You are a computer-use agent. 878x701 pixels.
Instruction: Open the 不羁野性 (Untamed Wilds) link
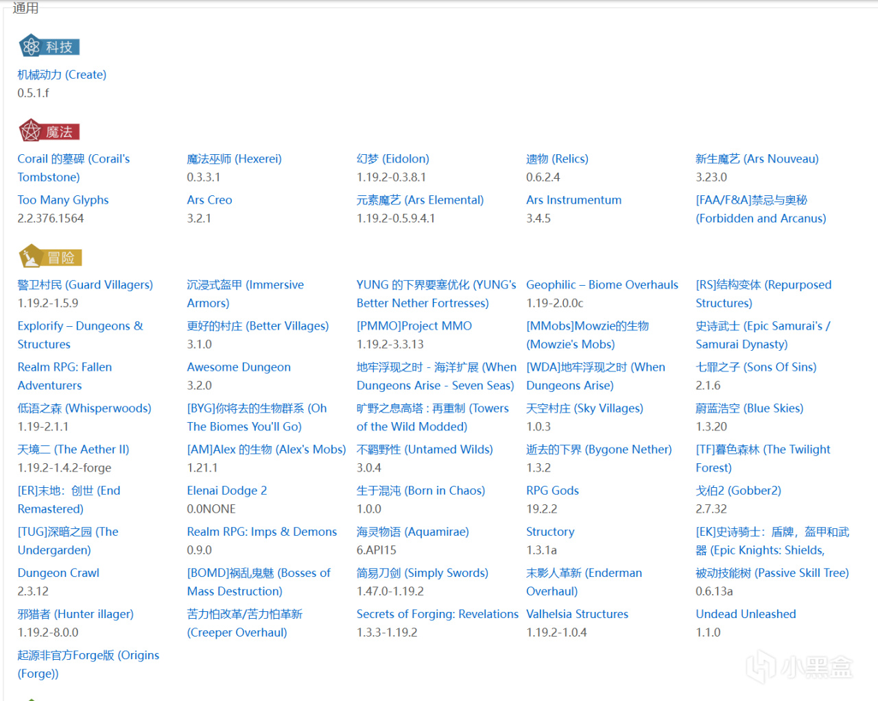click(x=425, y=450)
